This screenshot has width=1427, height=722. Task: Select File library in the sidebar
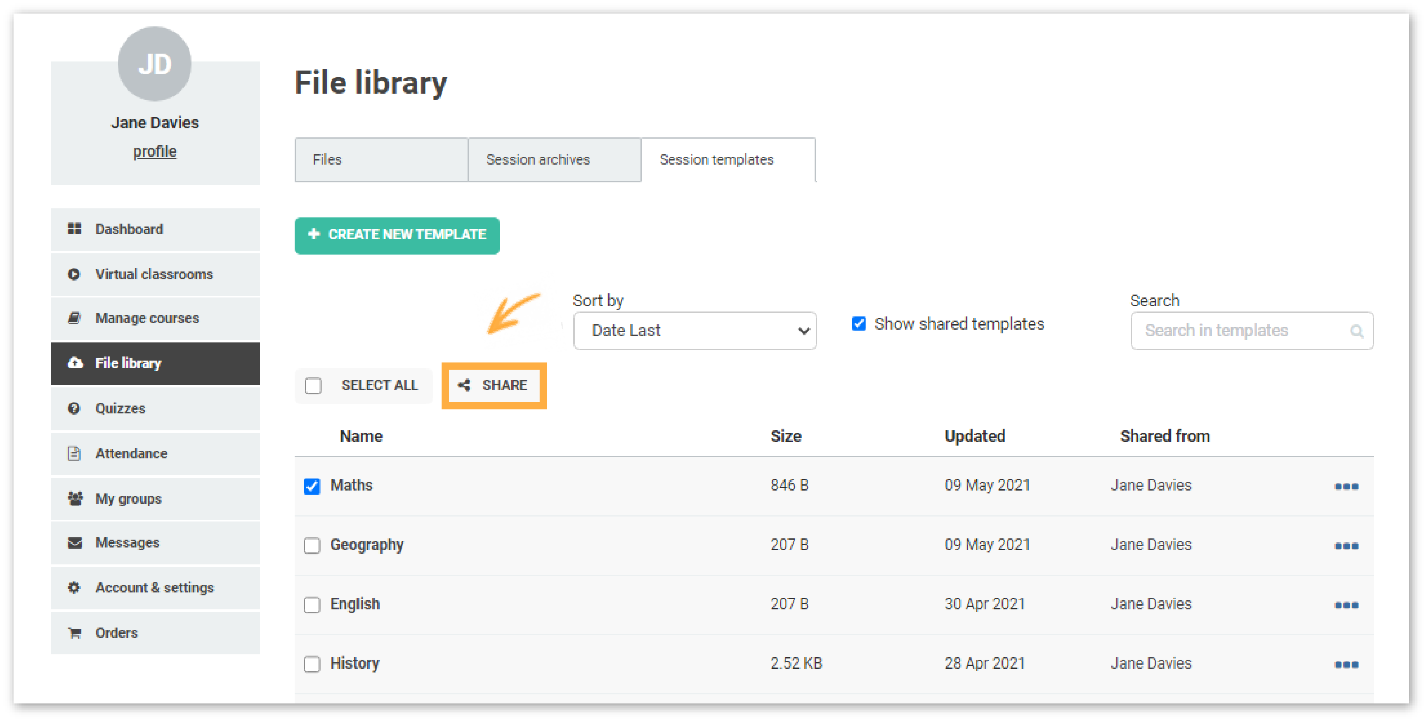(155, 363)
